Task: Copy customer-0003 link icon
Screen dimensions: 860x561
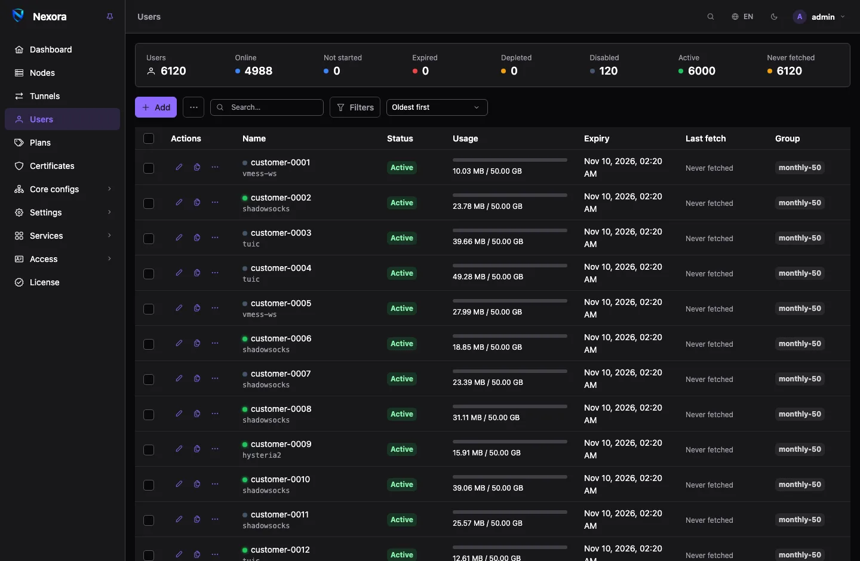Action: point(197,238)
